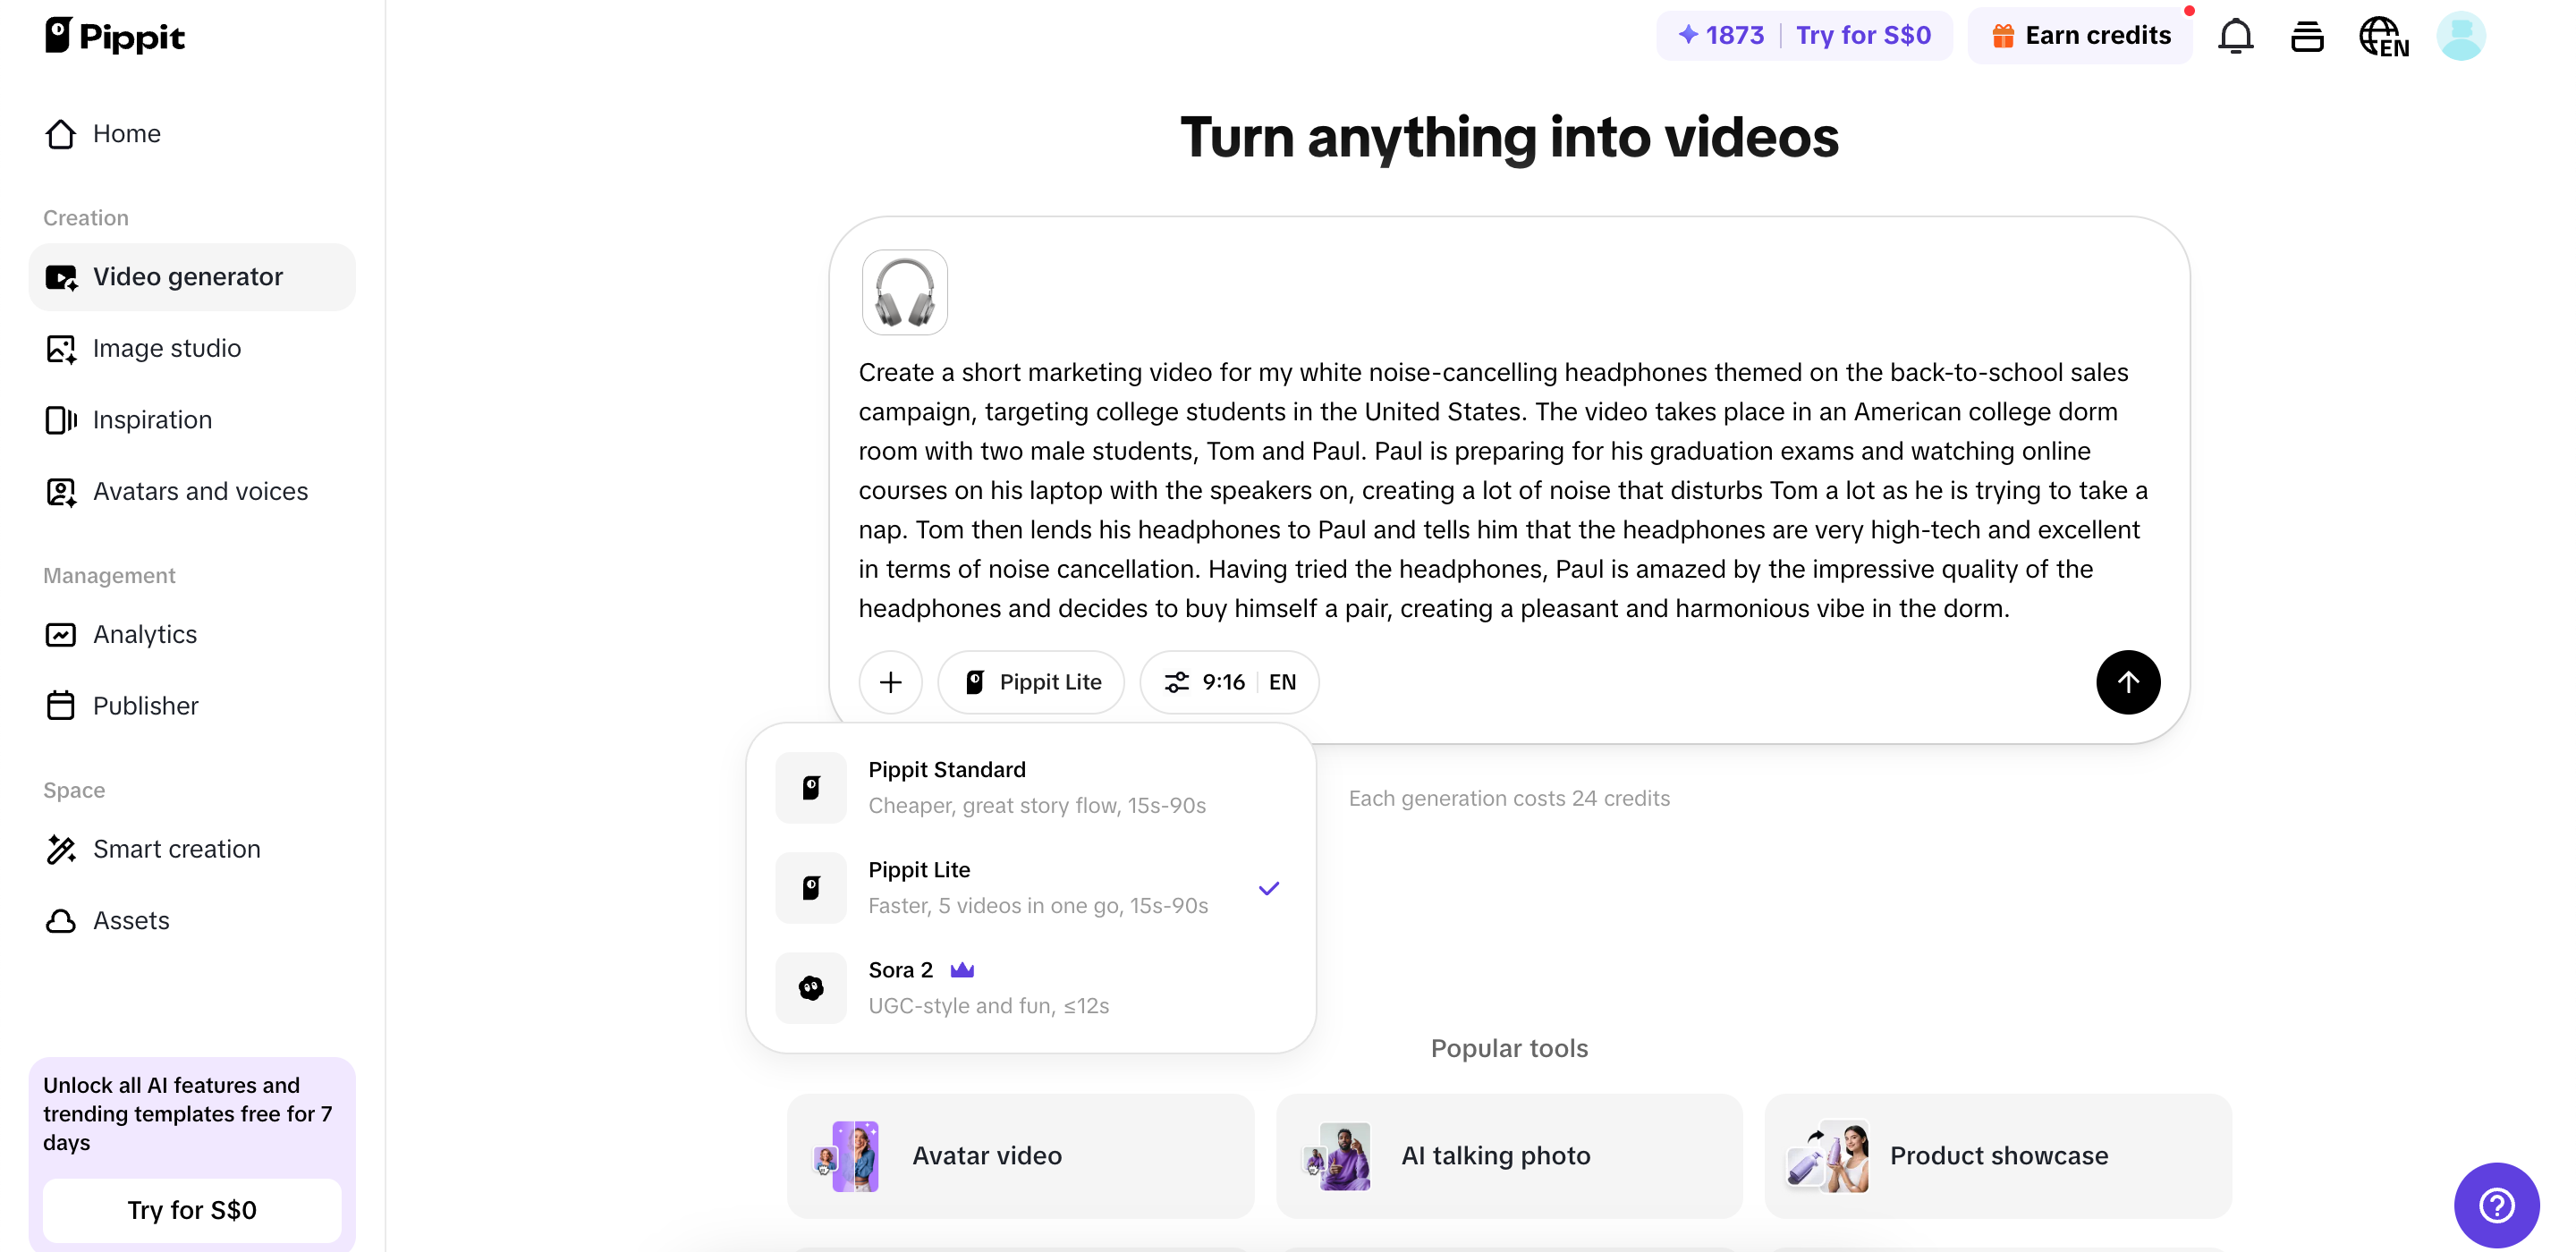Screen dimensions: 2576x1252
Task: Click the plus button to add media
Action: [890, 681]
